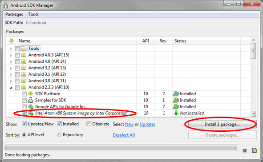This screenshot has width=263, height=162.
Task: Click the Android 3.1 (API 12) folder icon
Action: [x=24, y=74]
